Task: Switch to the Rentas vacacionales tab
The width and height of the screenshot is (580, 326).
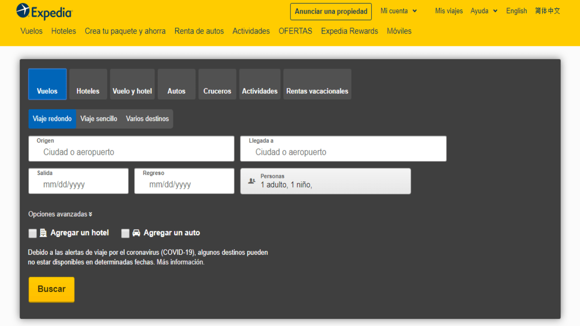Action: [317, 84]
